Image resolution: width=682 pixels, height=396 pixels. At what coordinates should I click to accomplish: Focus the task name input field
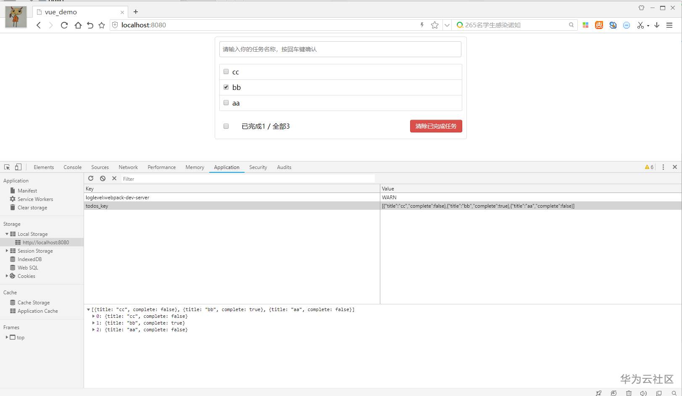(x=340, y=49)
